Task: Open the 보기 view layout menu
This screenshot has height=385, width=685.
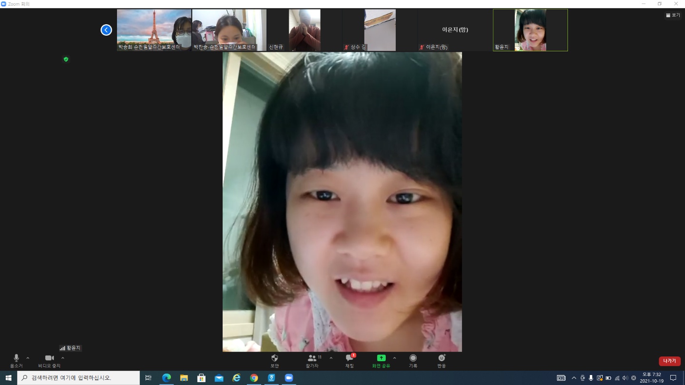Action: click(673, 15)
